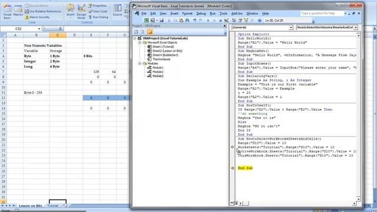
Task: Click Visual Basic button in Excel ribbon
Action: coord(7,12)
